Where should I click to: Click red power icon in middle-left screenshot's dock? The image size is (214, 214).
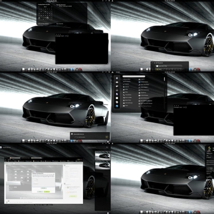click(80, 141)
